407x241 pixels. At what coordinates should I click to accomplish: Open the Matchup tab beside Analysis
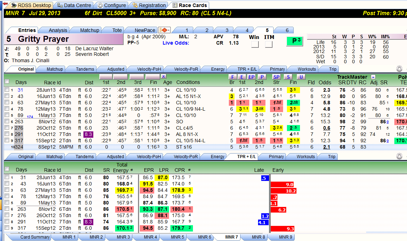[x=89, y=30]
